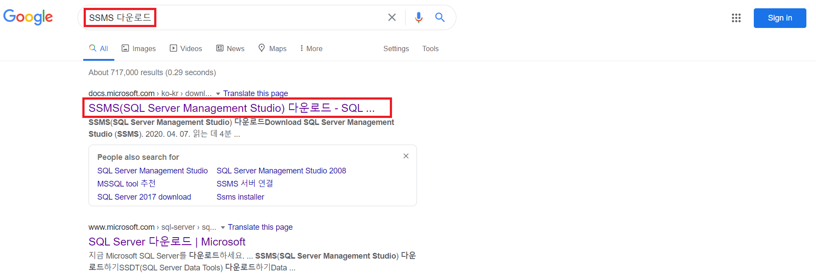816x280 pixels.
Task: Switch to the Videos tab
Action: (186, 48)
